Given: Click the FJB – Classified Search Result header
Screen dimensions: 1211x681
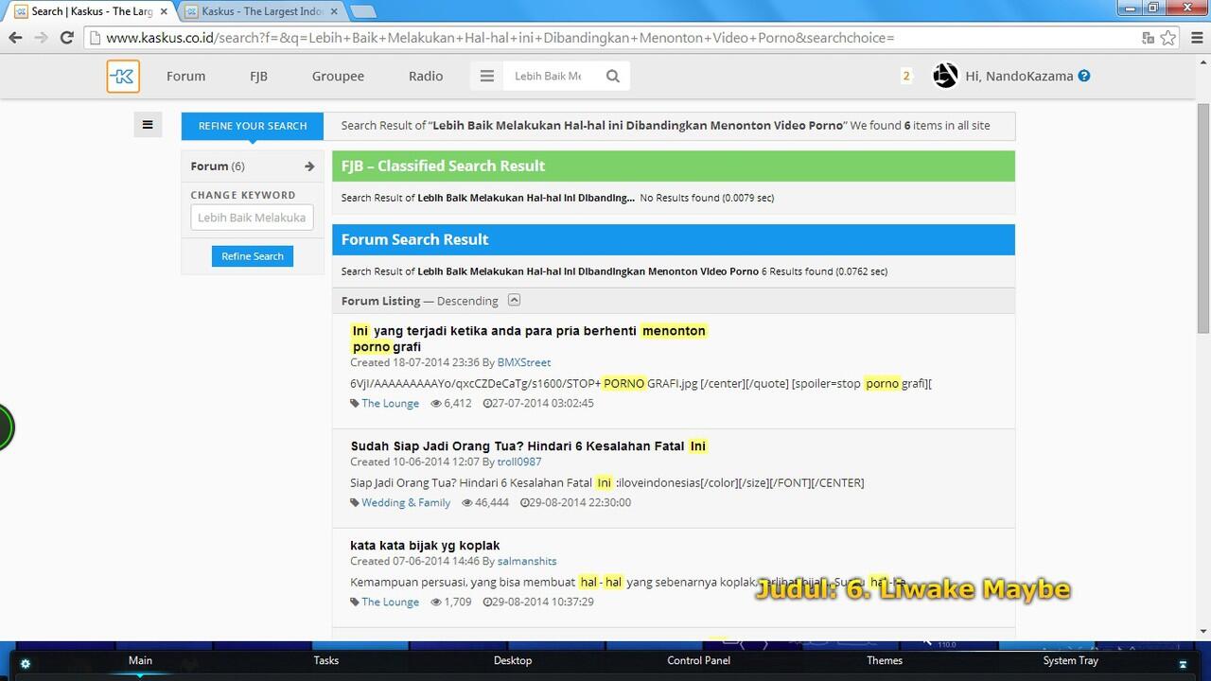Looking at the screenshot, I should (x=674, y=166).
